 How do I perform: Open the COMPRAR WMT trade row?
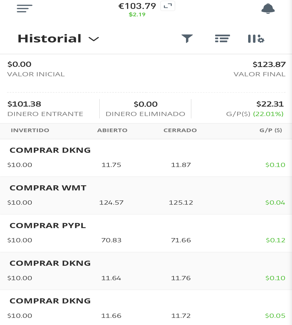tap(146, 196)
